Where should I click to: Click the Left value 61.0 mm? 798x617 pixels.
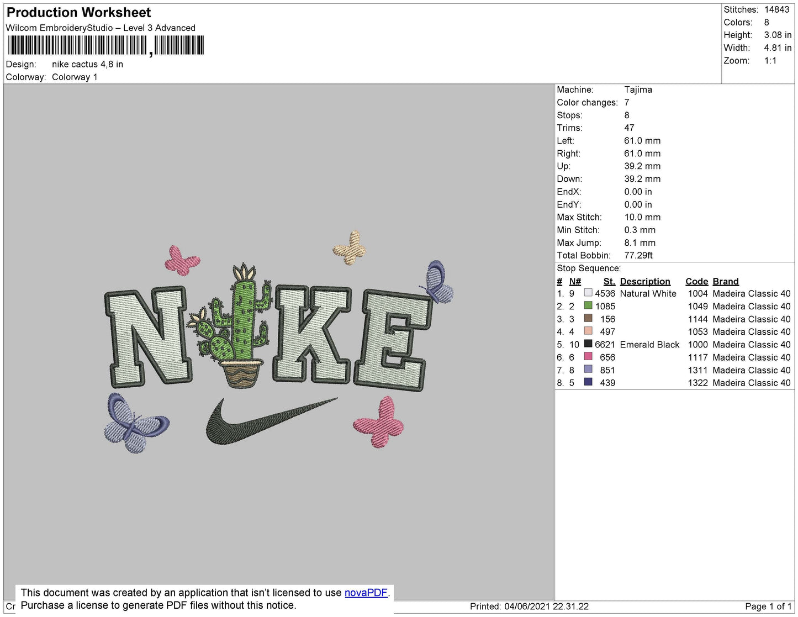642,141
